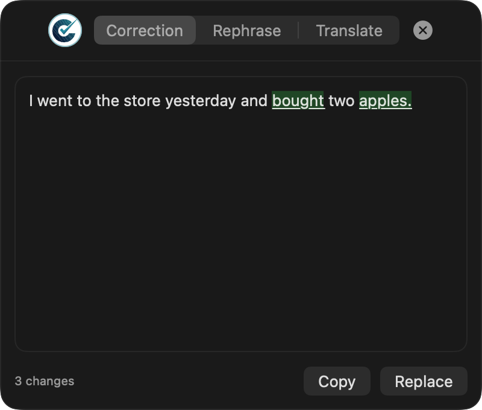The width and height of the screenshot is (482, 410).
Task: Click the checkmark app logo icon
Action: point(65,30)
